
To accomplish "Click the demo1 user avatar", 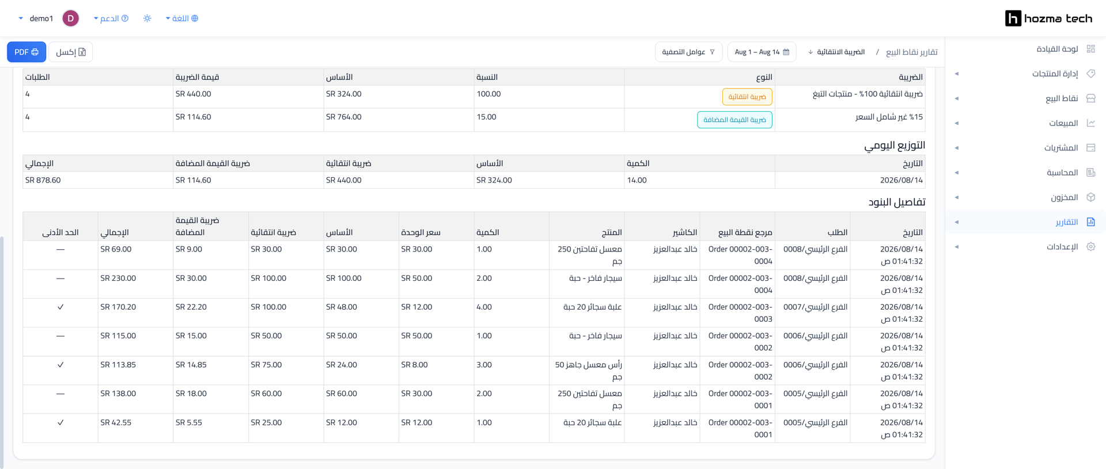I will 70,18.
